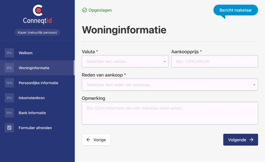This screenshot has width=265, height=162.
Task: Click the 0% badge next to Welkom
Action: click(x=9, y=53)
